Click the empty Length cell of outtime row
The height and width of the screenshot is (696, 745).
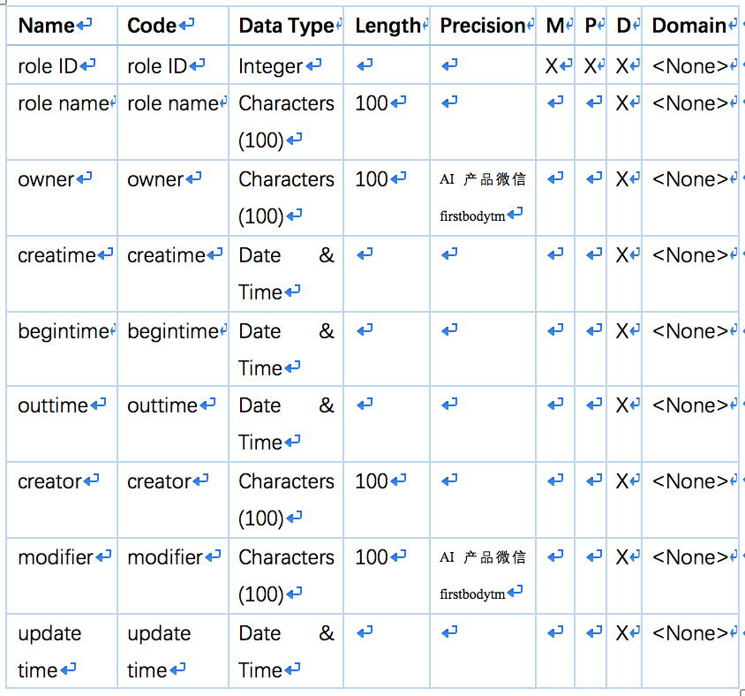point(387,424)
